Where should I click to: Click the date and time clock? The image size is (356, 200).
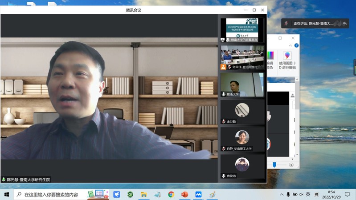click(331, 195)
